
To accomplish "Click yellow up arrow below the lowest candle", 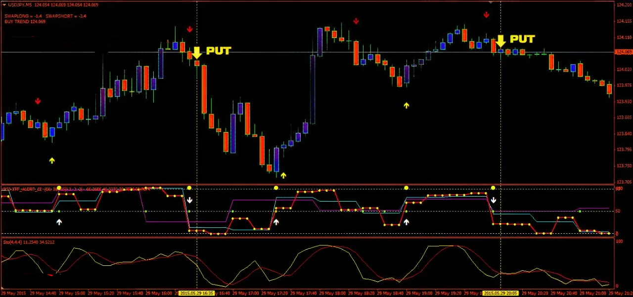I will pos(283,175).
